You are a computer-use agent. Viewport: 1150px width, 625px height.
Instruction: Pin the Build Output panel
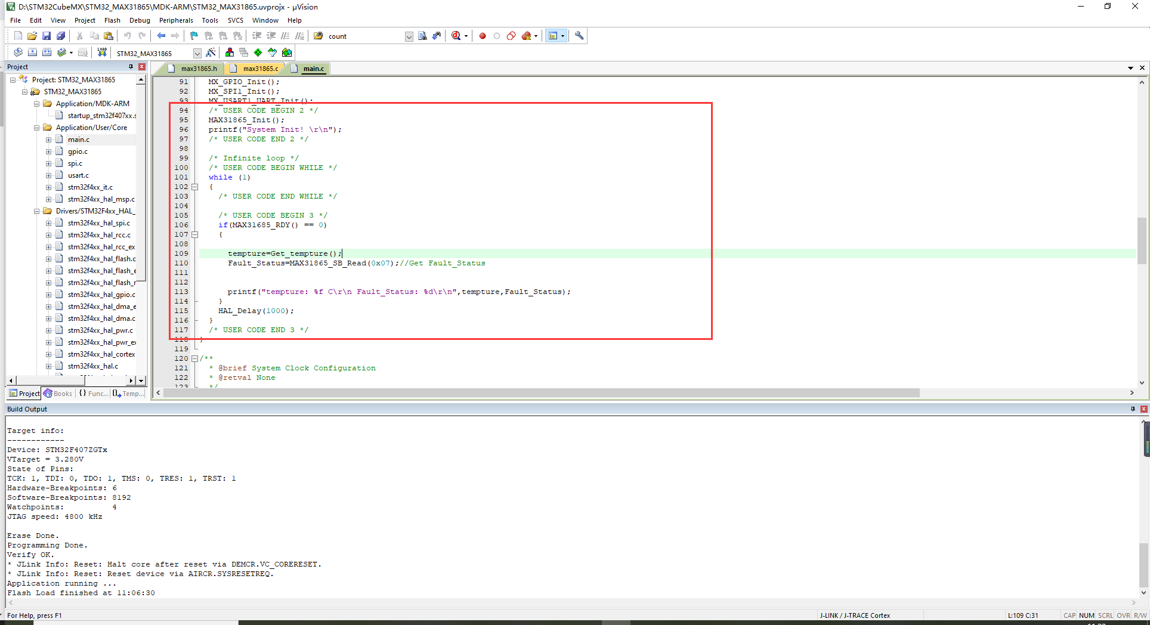[x=1133, y=409]
